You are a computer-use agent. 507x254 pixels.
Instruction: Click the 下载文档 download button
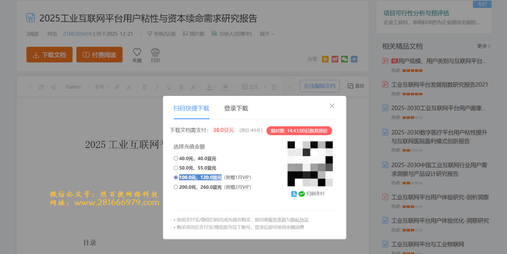[49, 55]
